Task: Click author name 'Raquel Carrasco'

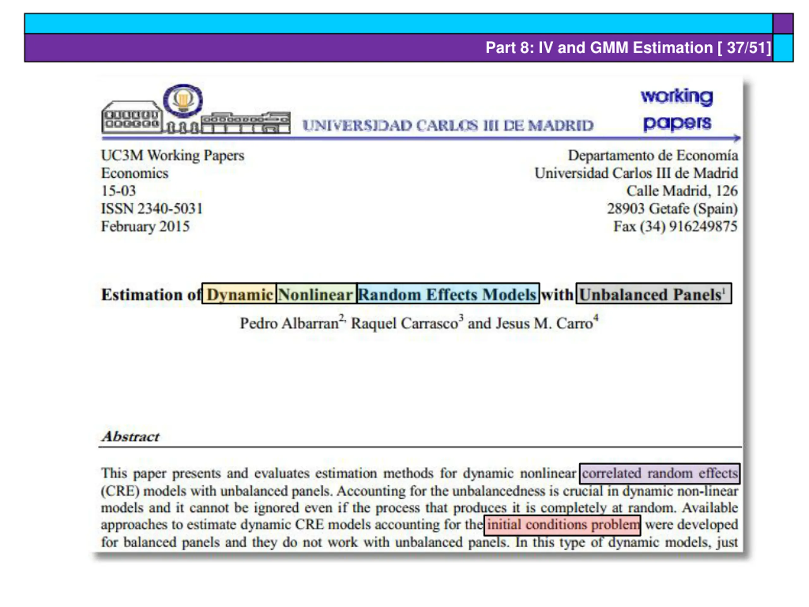Action: pos(404,323)
